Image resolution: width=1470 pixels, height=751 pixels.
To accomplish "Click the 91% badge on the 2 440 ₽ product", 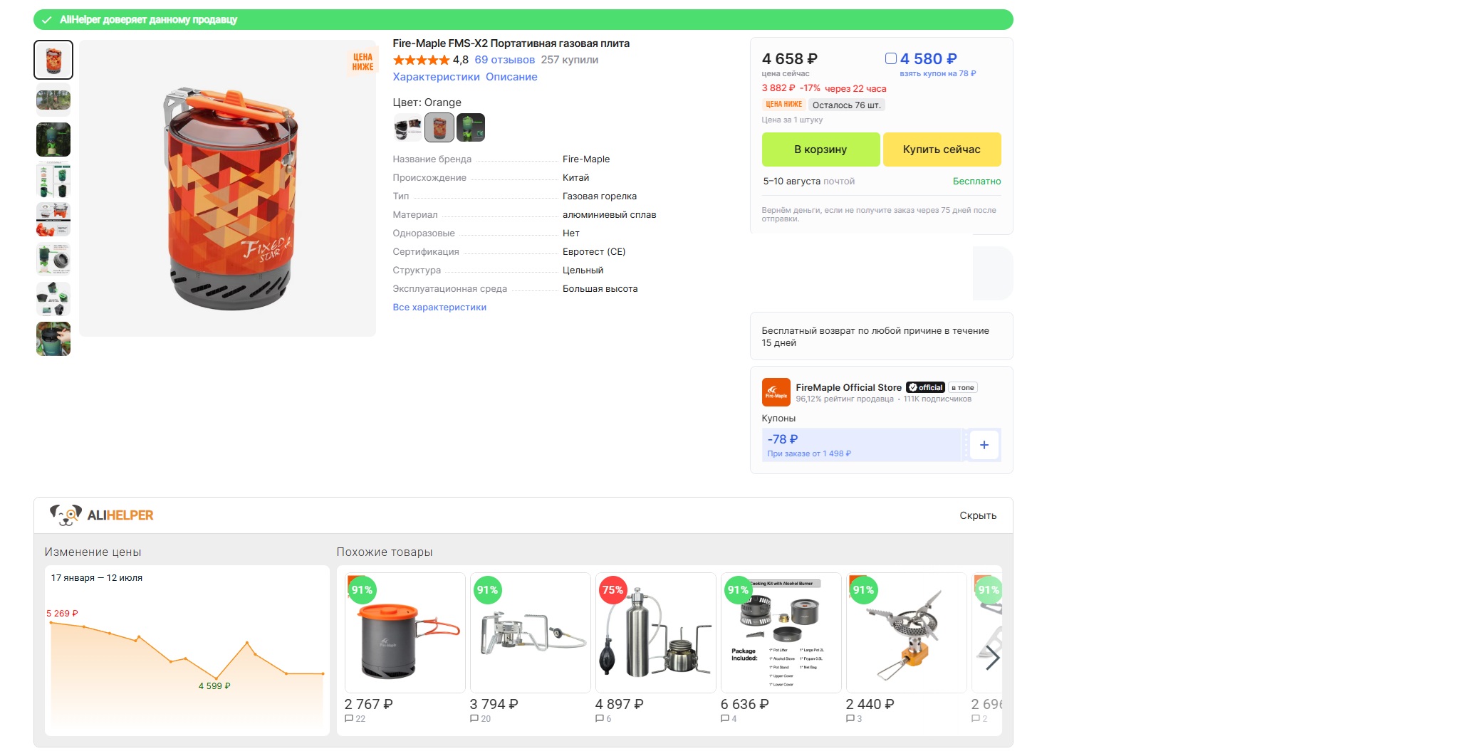I will [863, 589].
